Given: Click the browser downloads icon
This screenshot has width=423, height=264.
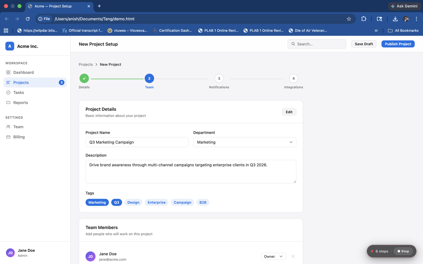Looking at the screenshot, I should pyautogui.click(x=395, y=19).
